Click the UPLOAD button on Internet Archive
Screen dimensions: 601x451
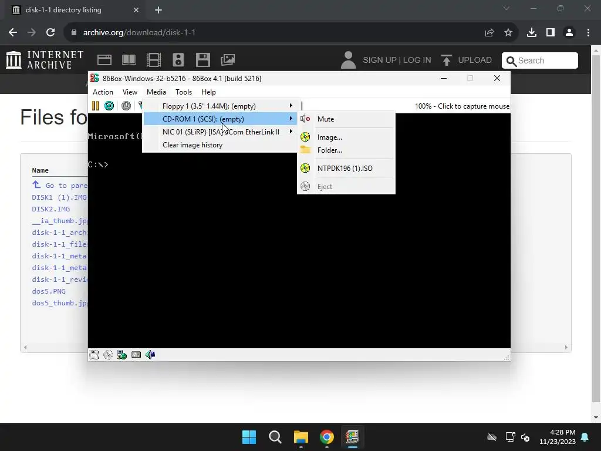pyautogui.click(x=467, y=60)
